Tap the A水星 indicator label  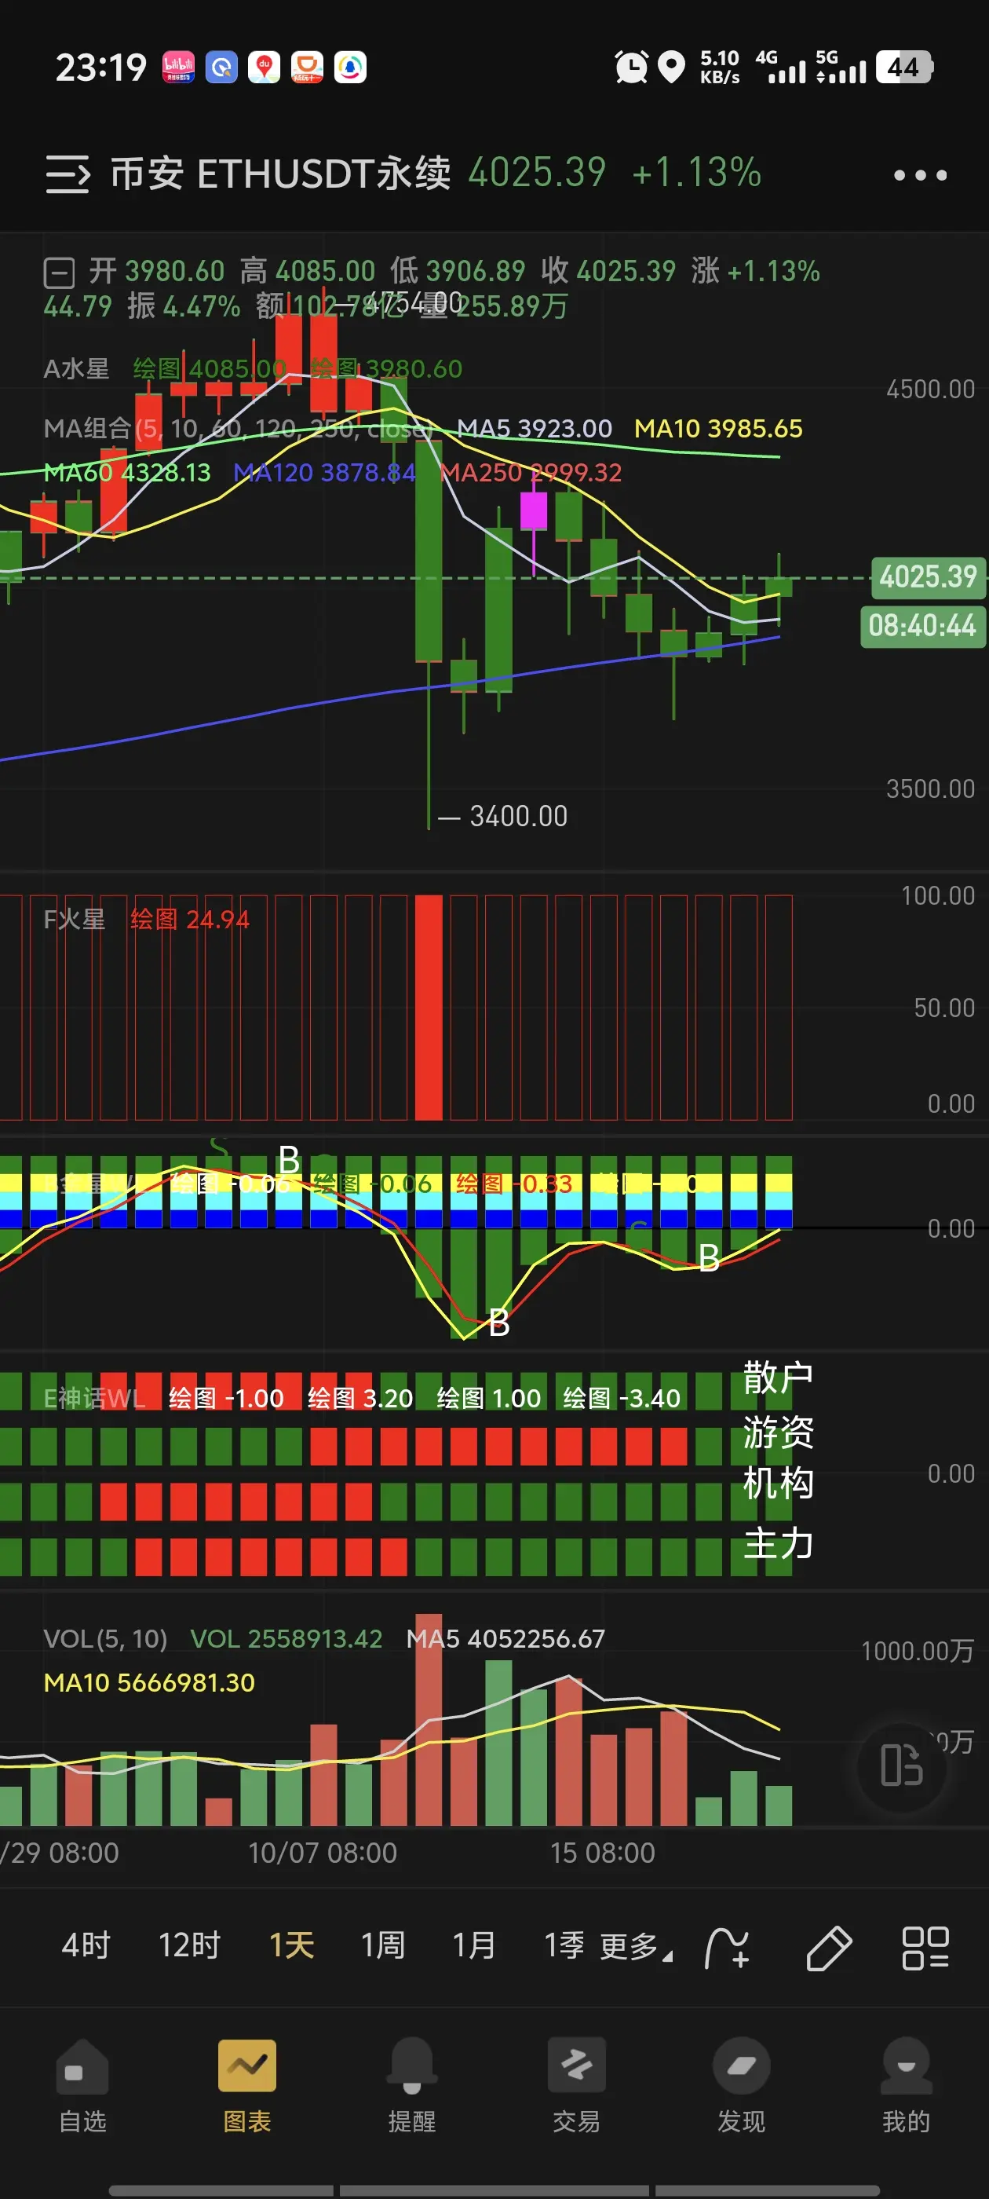click(76, 369)
